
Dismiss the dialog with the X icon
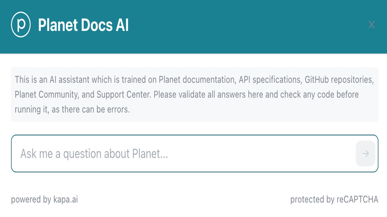[372, 25]
